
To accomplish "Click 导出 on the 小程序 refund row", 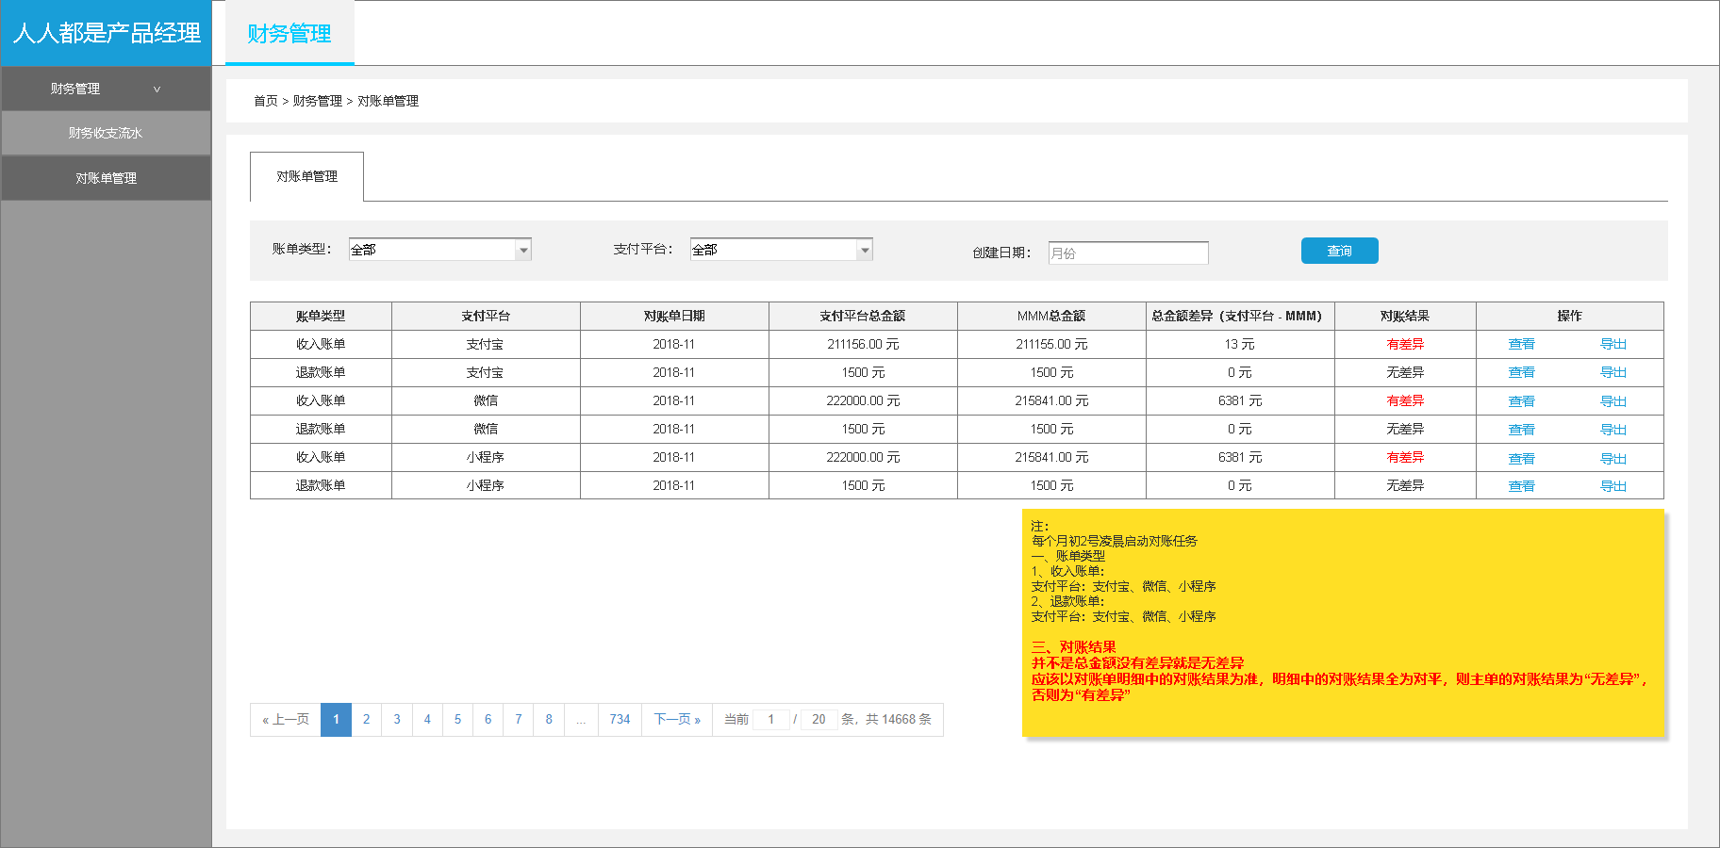I will click(1613, 485).
